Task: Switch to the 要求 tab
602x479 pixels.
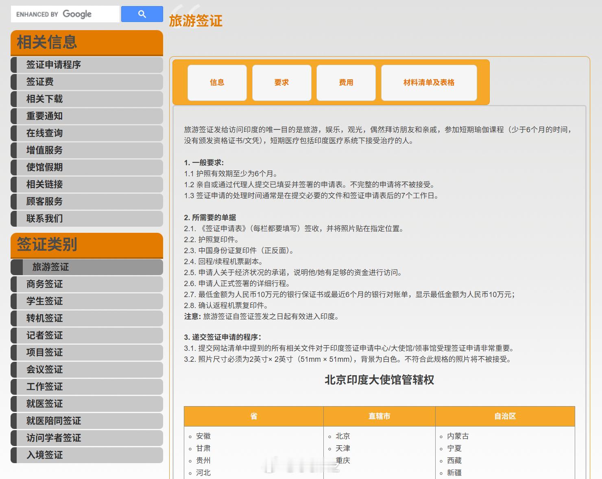Action: 281,83
